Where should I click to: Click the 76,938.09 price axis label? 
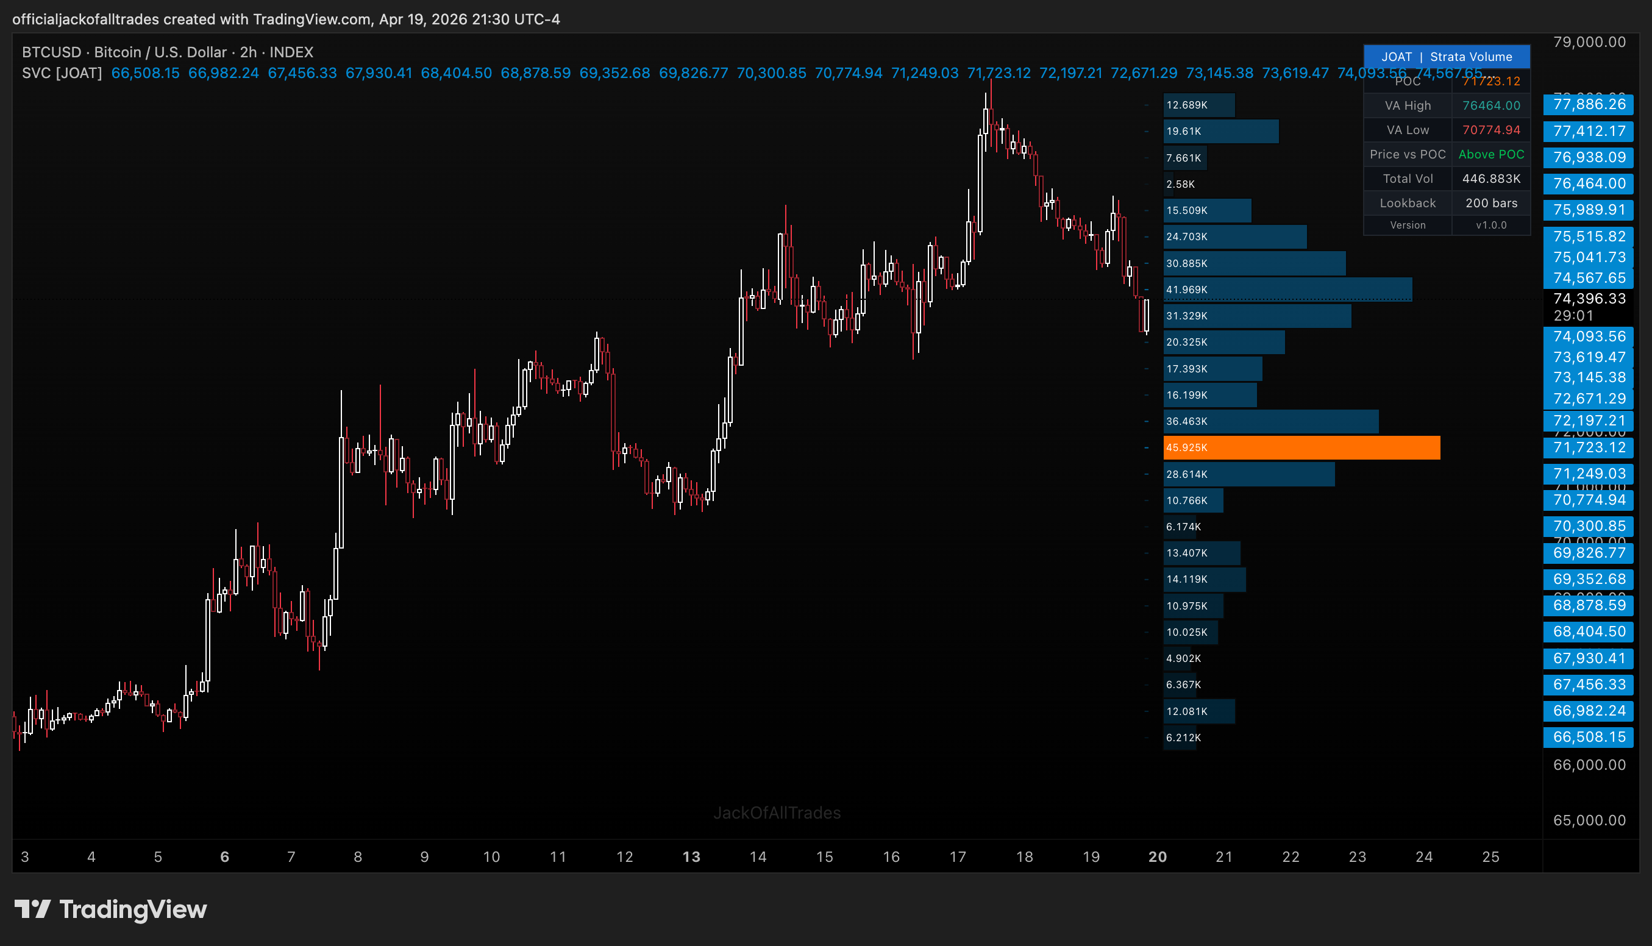1589,157
